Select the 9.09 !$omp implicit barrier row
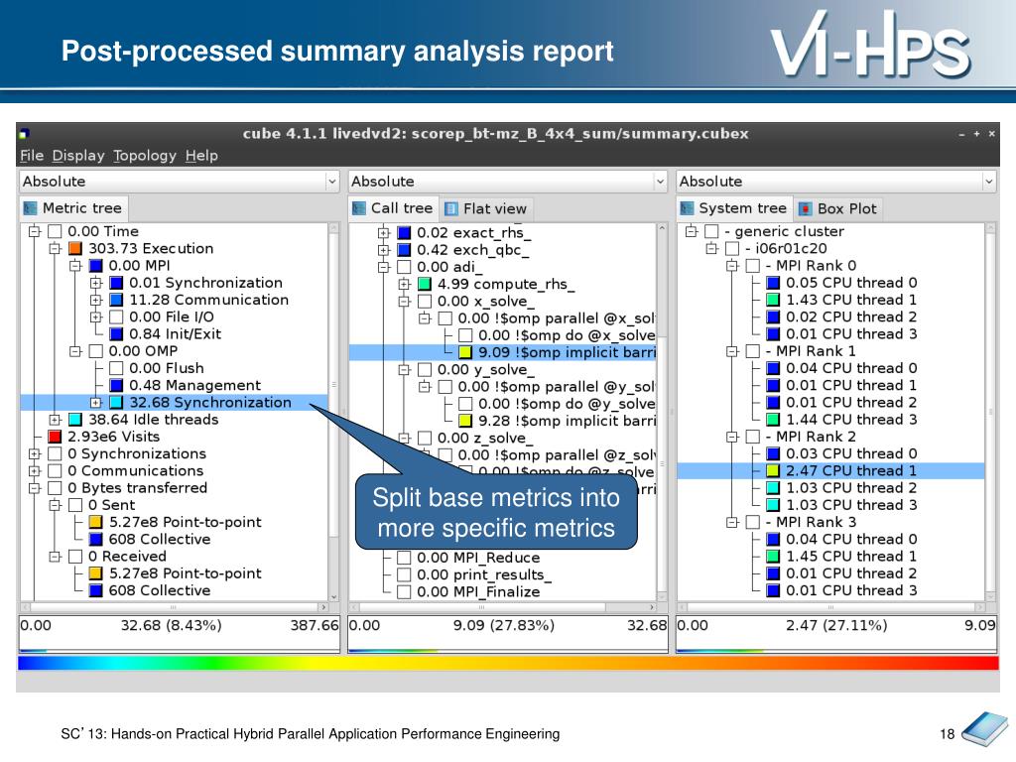Screen dimensions: 1016x762 [503, 352]
